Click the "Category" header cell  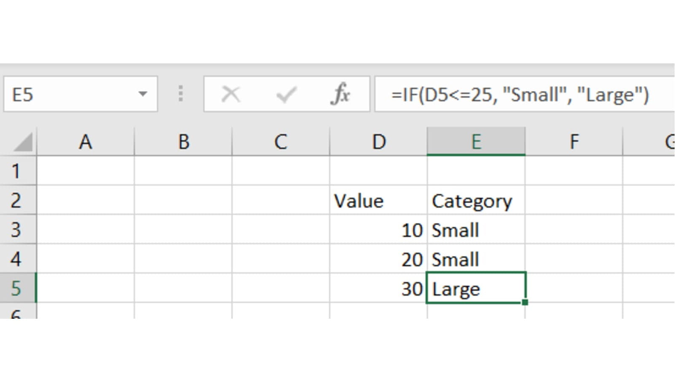click(476, 201)
